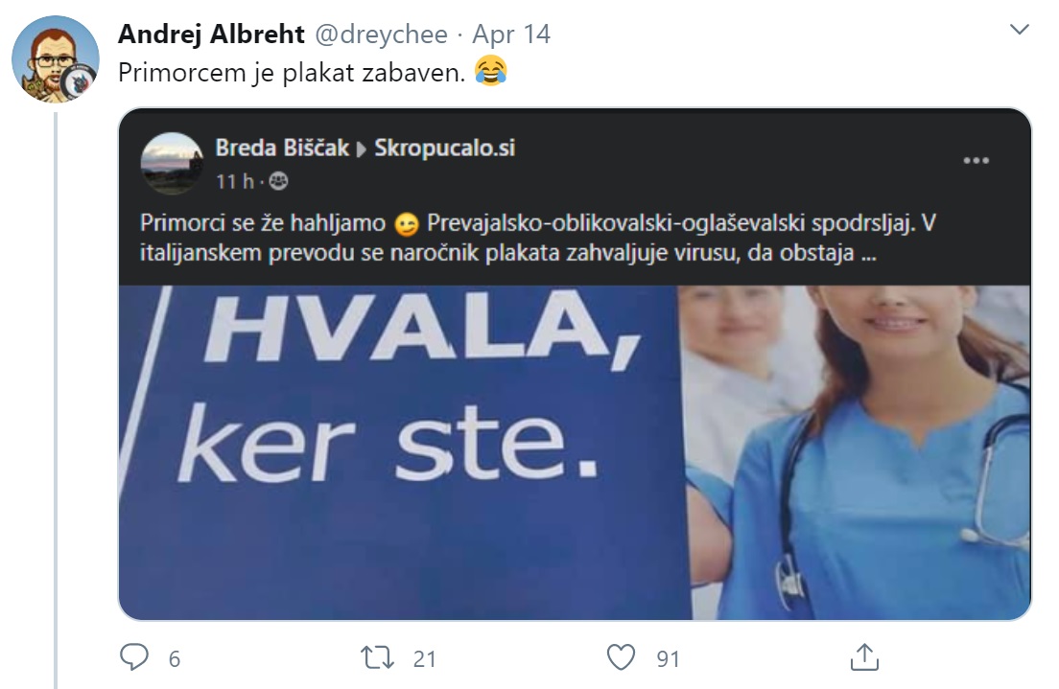The image size is (1059, 689).
Task: Retweet this post using the arrows icon
Action: point(377,657)
